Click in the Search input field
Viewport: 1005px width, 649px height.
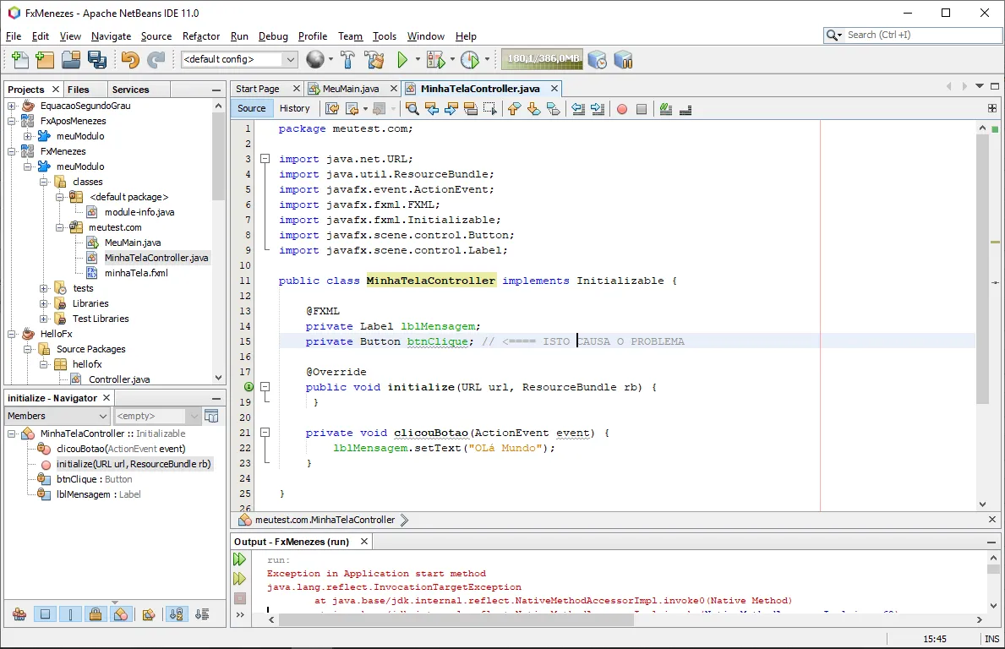coord(917,35)
